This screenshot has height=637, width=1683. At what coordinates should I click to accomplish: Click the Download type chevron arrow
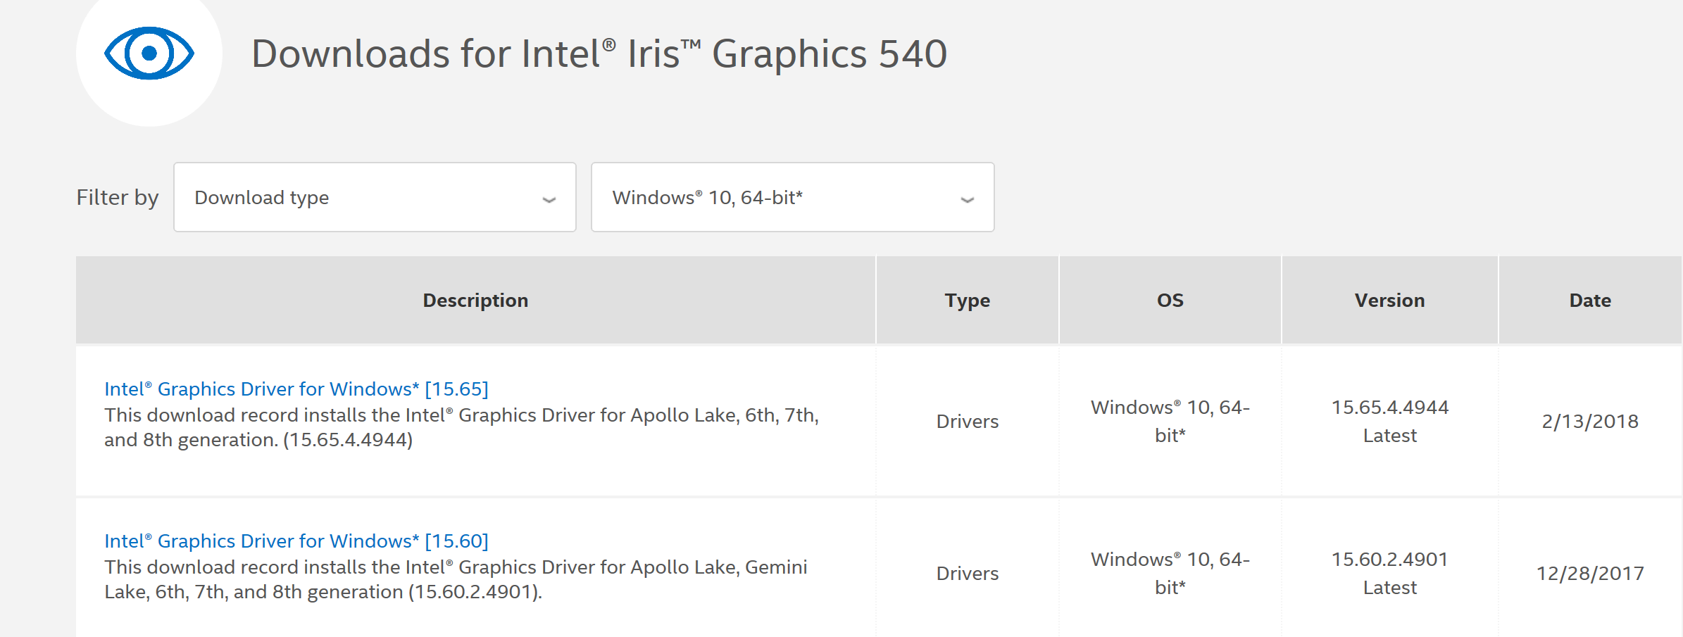[x=549, y=200]
